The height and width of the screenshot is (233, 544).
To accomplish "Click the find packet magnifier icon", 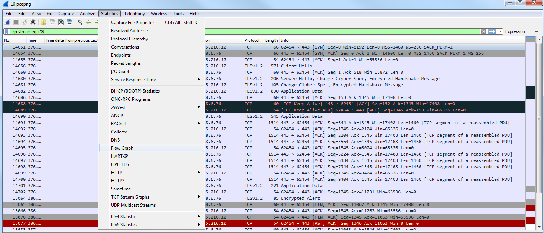I will click(80, 23).
